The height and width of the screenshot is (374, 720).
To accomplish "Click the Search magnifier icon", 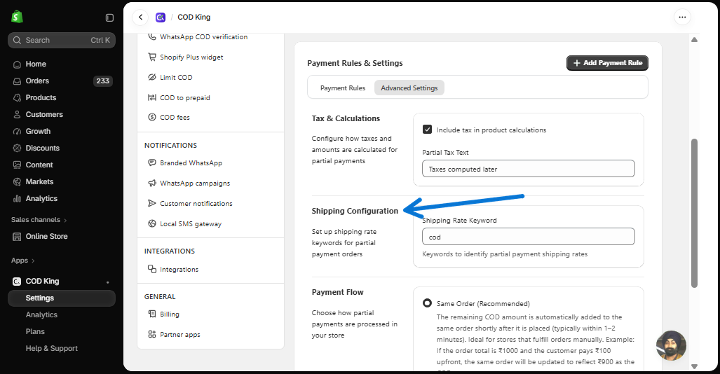I will click(17, 40).
